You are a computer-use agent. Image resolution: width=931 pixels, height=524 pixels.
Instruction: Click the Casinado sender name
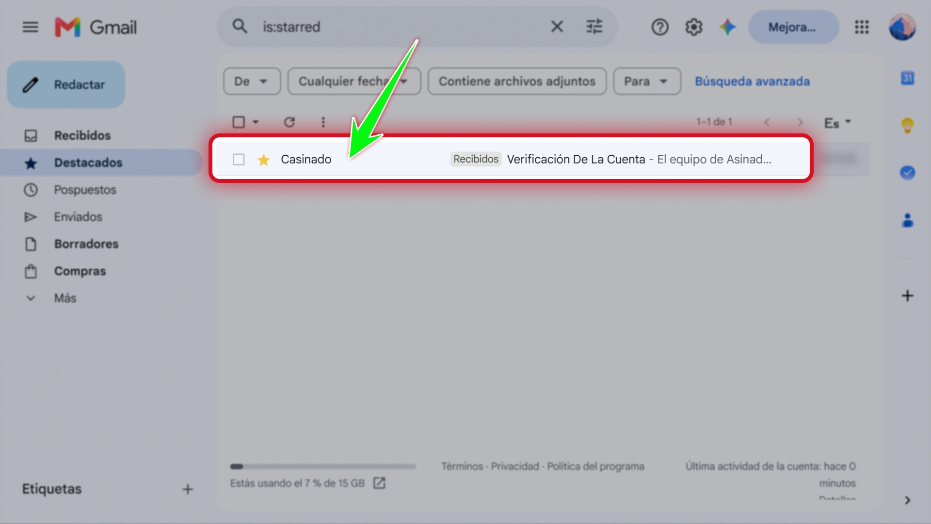306,159
